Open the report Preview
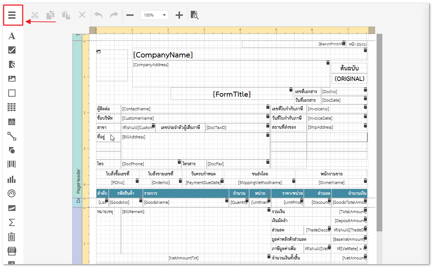 [194, 15]
